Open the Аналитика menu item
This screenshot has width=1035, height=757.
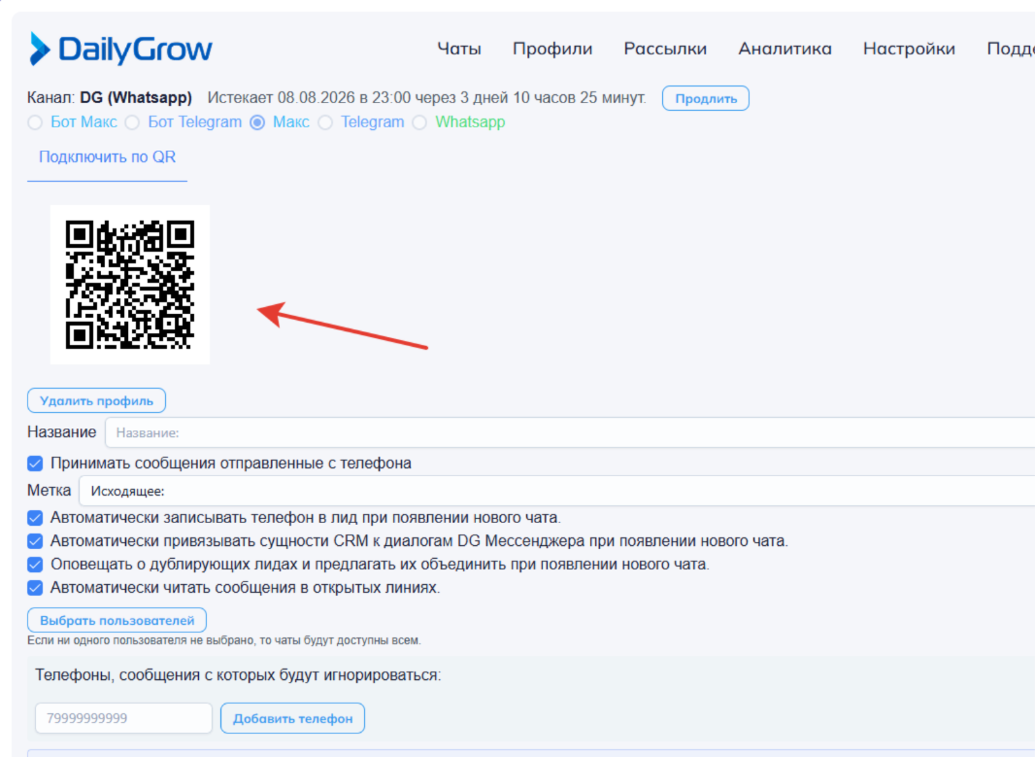point(785,49)
